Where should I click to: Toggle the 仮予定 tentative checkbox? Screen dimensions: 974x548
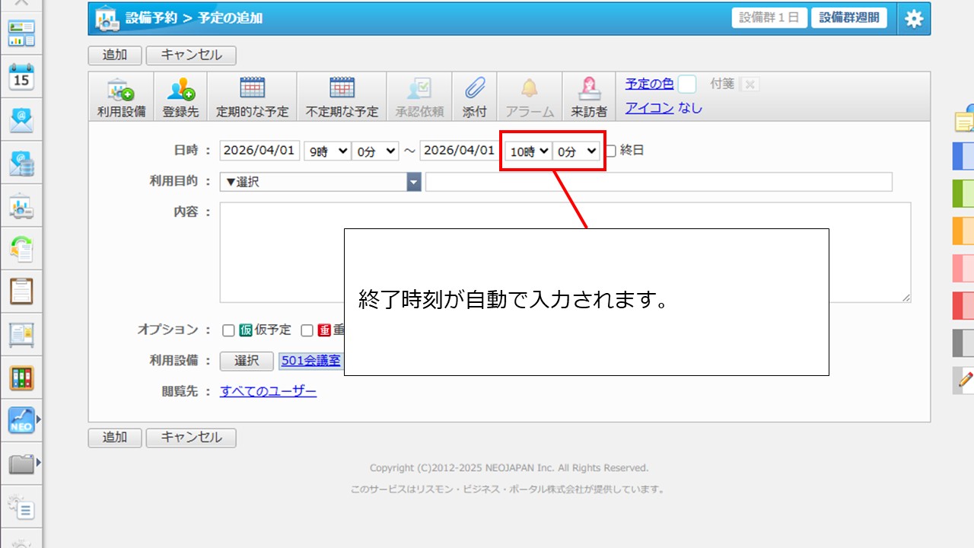(228, 330)
